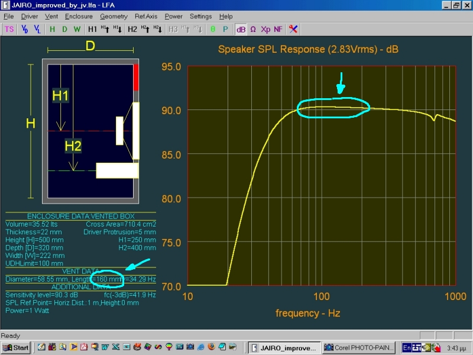Open the Vent menu

click(x=51, y=17)
